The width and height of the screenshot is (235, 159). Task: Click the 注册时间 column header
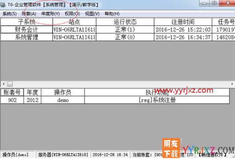click(183, 22)
